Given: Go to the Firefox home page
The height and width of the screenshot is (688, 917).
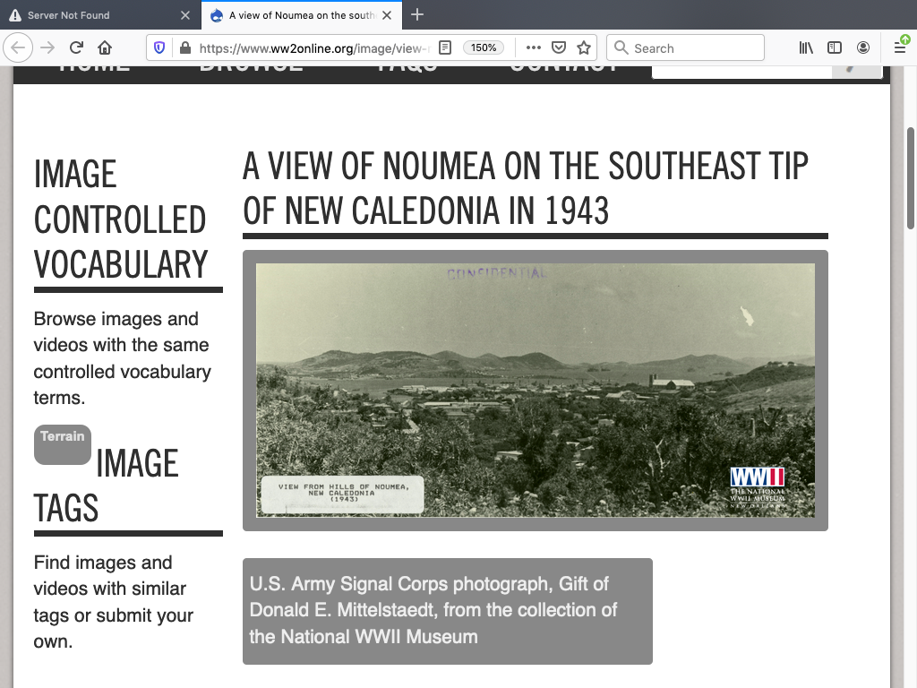Looking at the screenshot, I should click(105, 47).
